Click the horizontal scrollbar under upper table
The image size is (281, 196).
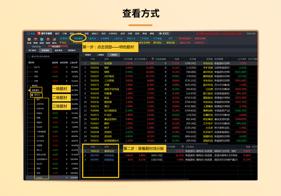pyautogui.click(x=144, y=144)
